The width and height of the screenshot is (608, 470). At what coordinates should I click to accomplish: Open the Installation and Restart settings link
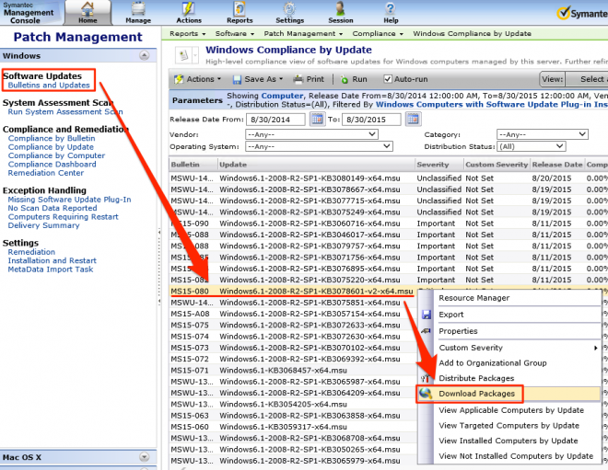click(x=52, y=260)
